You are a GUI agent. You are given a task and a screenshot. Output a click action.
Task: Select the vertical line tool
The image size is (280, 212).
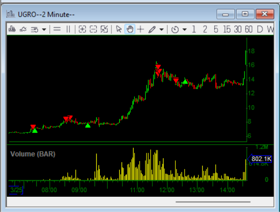point(68,29)
